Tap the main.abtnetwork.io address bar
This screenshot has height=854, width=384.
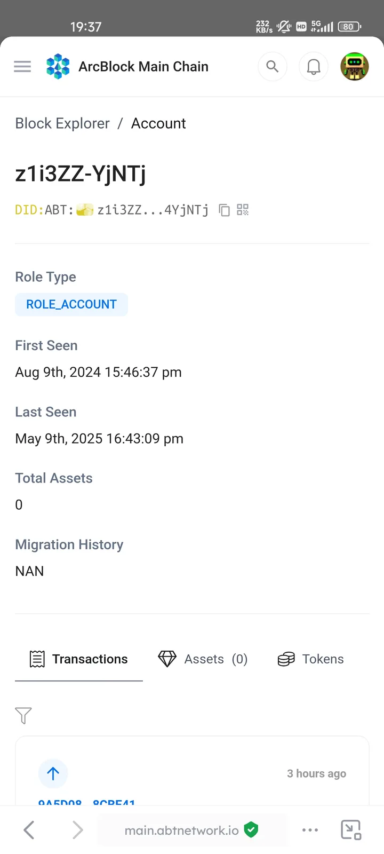coord(191,830)
